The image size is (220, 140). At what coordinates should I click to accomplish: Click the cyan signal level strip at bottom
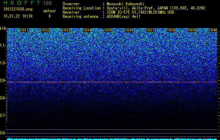click(112, 139)
